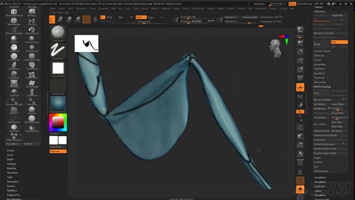Viewport: 355px width, 200px height.
Task: Pick the ClothPull brush
Action: [x=14, y=93]
